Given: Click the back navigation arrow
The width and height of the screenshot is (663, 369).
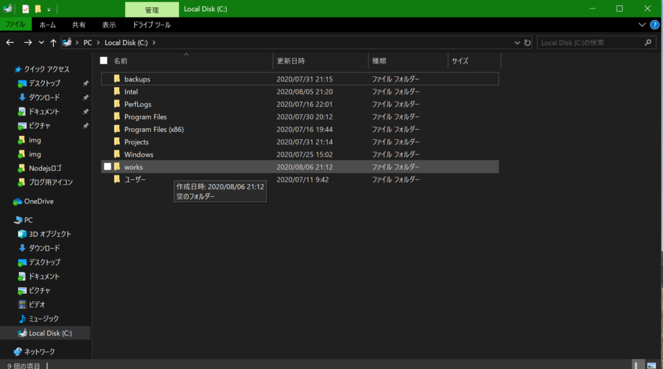Looking at the screenshot, I should (10, 43).
